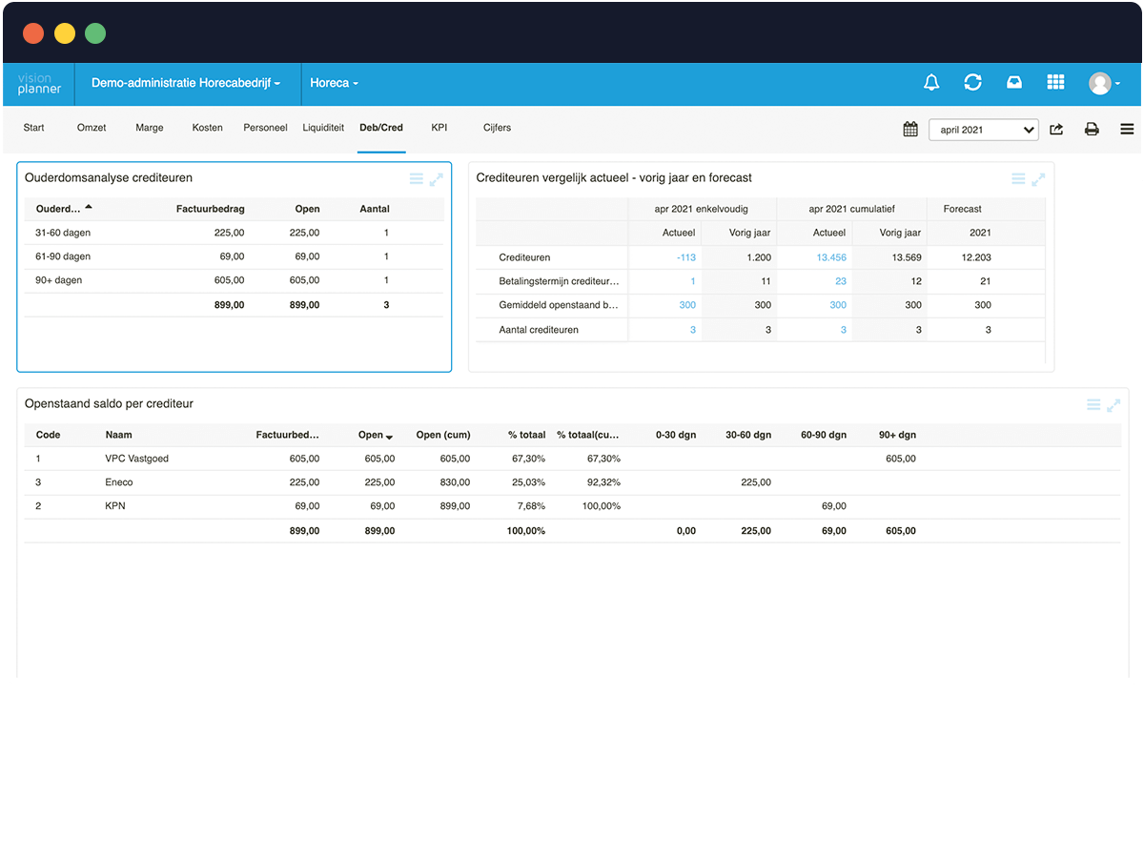Click the macOS green maximize button
Viewport: 1144px width, 858px height.
95,33
